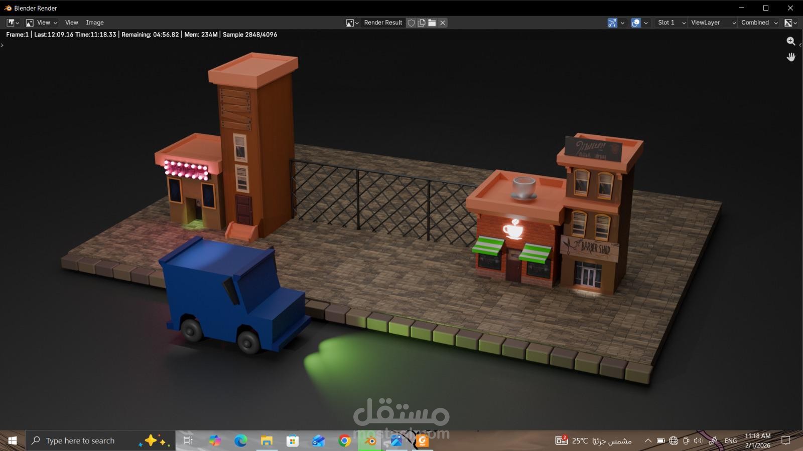Open the Image menu
The width and height of the screenshot is (803, 451).
(x=94, y=23)
